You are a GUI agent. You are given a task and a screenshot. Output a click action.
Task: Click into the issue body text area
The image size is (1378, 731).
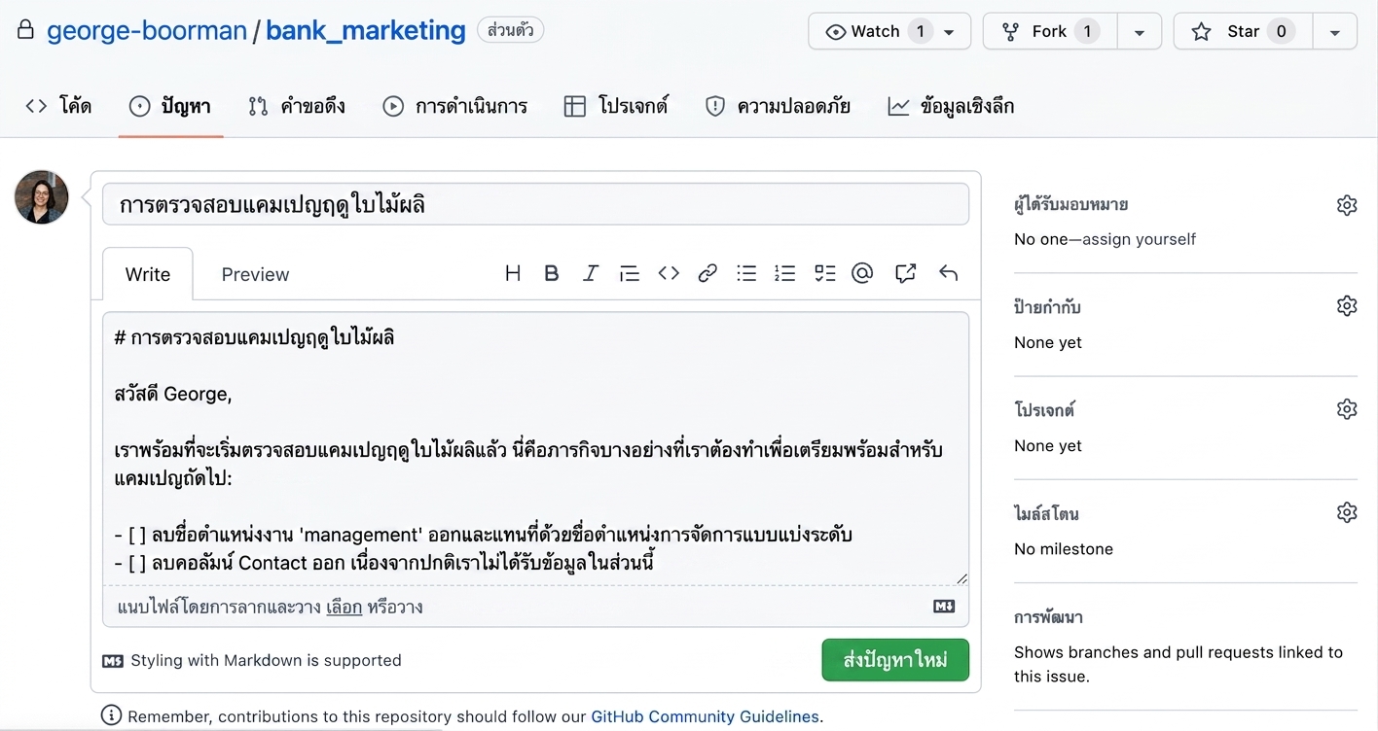click(535, 448)
